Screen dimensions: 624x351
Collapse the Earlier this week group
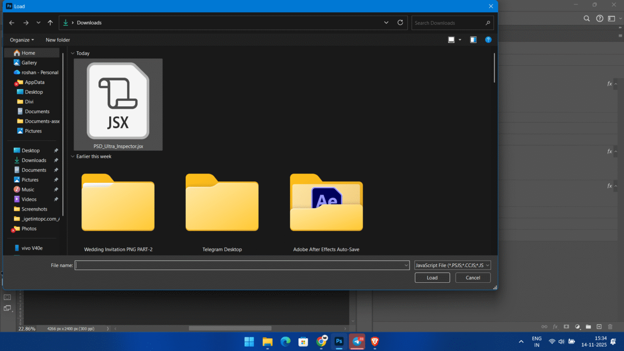click(73, 156)
